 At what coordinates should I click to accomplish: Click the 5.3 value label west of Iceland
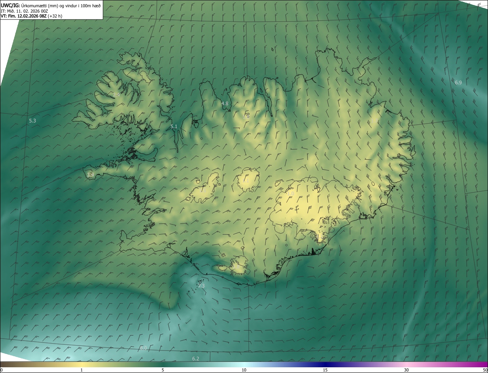(x=32, y=121)
